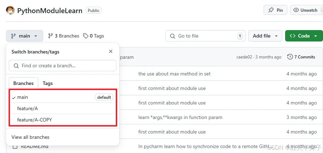The height and width of the screenshot is (153, 323).
Task: Open learn *args,**kwargs in function param commit
Action: pyautogui.click(x=180, y=118)
